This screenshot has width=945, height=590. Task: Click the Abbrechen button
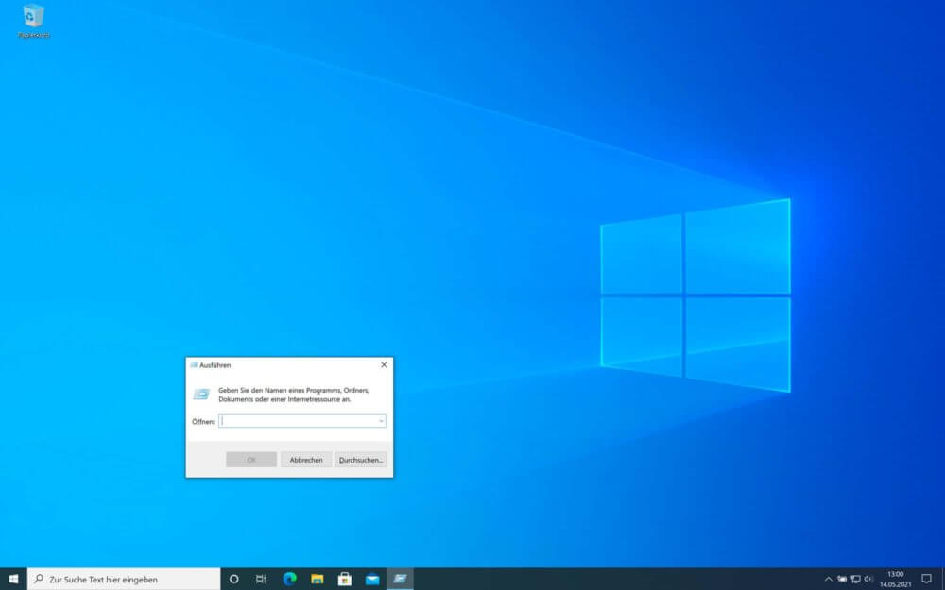305,460
